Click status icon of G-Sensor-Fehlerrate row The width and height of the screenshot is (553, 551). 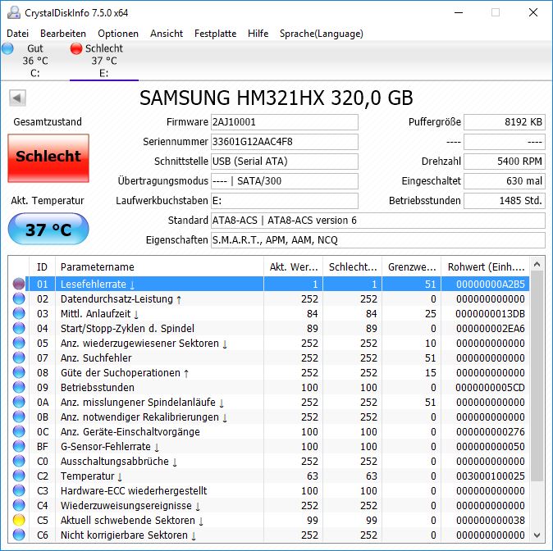point(19,446)
